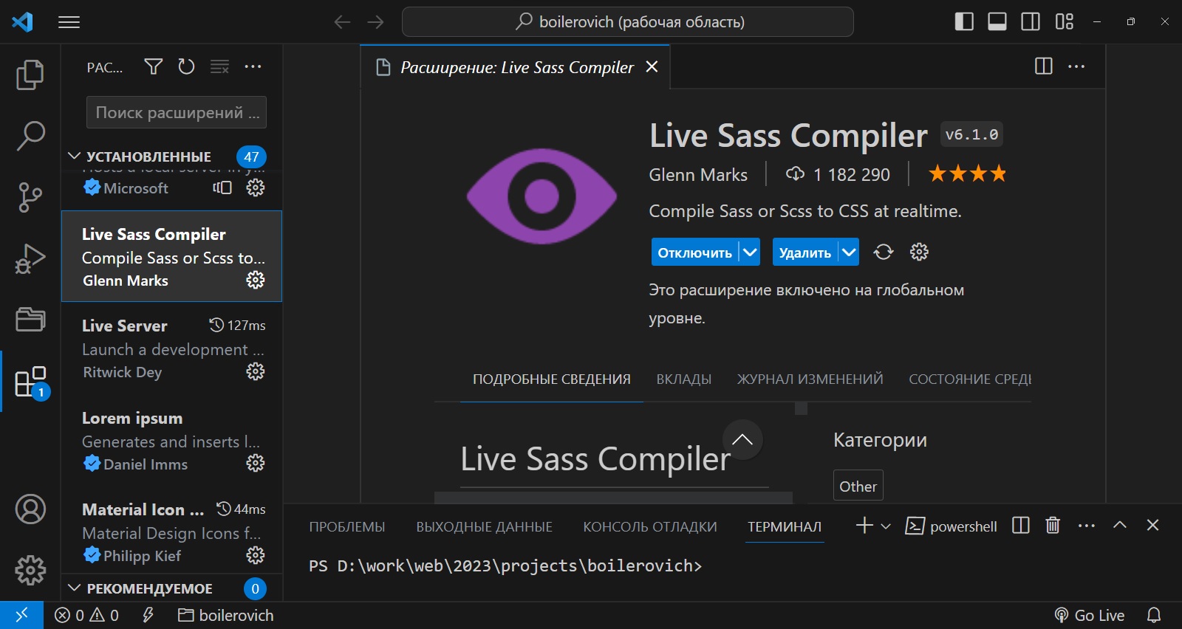1182x629 pixels.
Task: Open editor more actions ellipsis
Action: (x=1076, y=66)
